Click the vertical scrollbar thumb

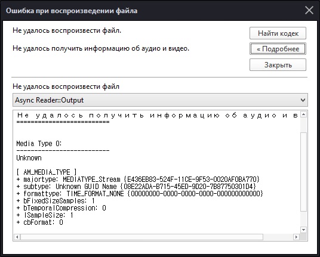click(303, 172)
